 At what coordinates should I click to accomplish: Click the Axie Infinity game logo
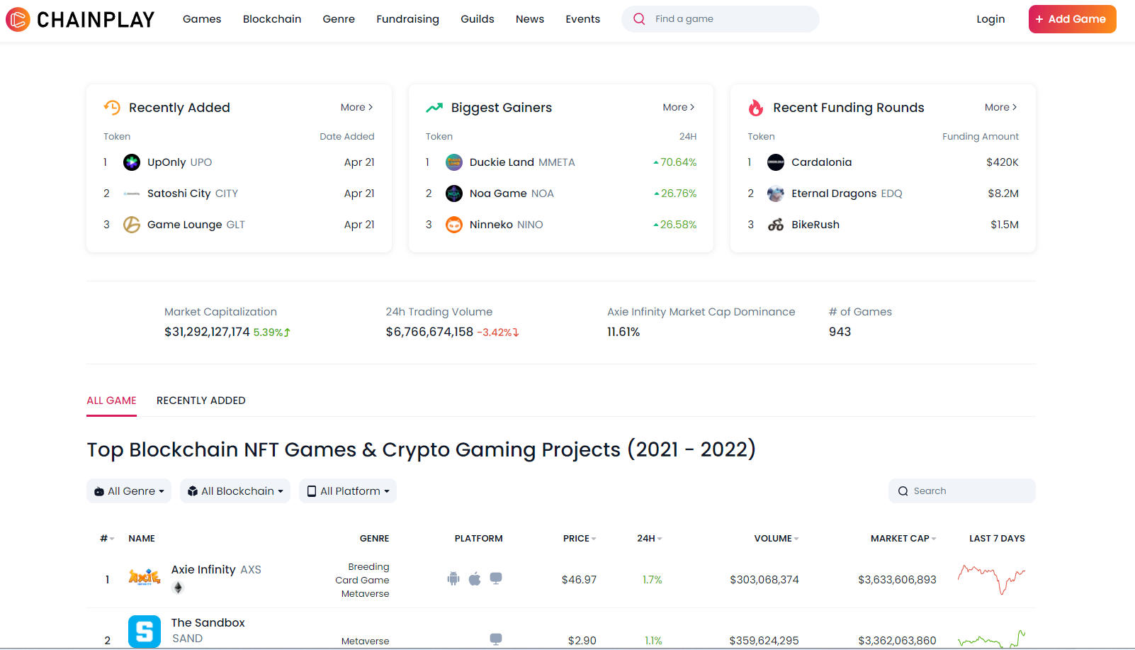145,578
